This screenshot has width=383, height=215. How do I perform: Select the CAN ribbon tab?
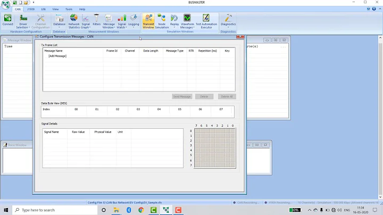[x=18, y=9]
